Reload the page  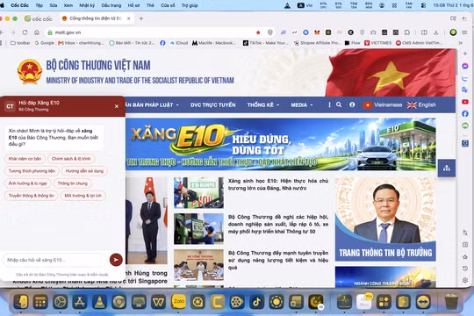[x=25, y=32]
